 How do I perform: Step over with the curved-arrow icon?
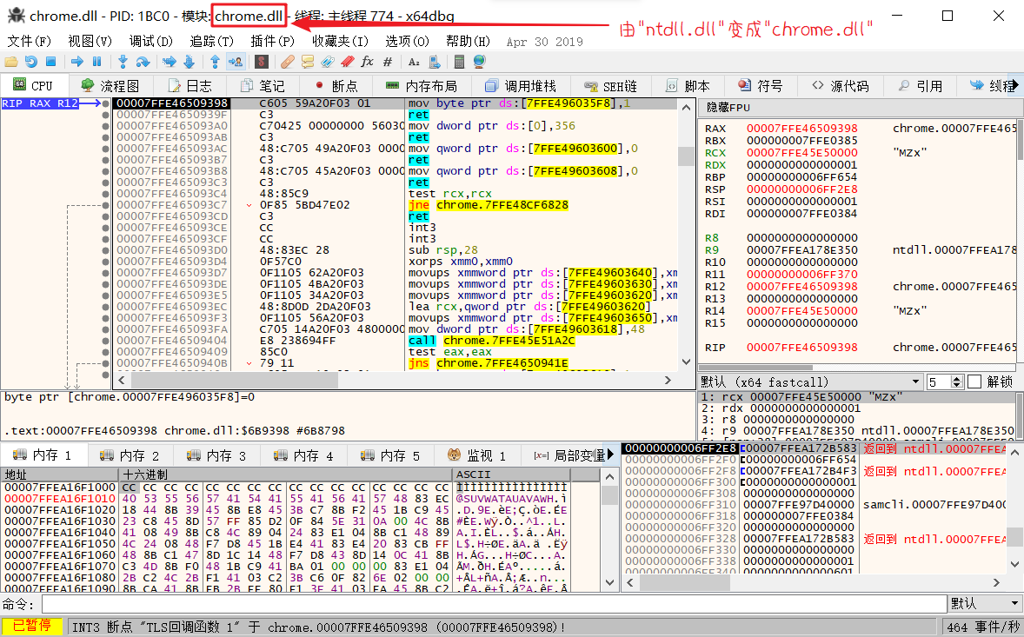point(143,62)
